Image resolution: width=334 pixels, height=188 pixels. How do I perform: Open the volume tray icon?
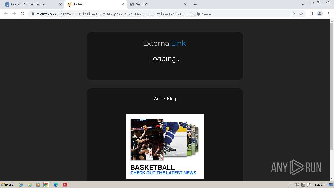pyautogui.click(x=297, y=185)
